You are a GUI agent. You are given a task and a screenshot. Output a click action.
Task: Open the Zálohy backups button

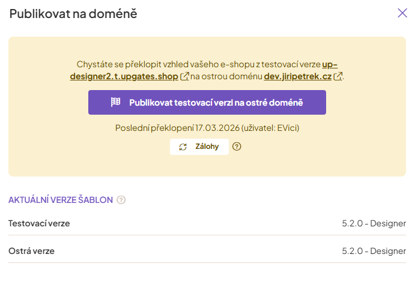pyautogui.click(x=199, y=147)
